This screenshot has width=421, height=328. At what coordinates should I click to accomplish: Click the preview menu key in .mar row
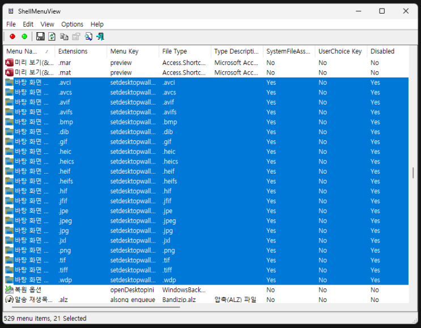click(121, 63)
